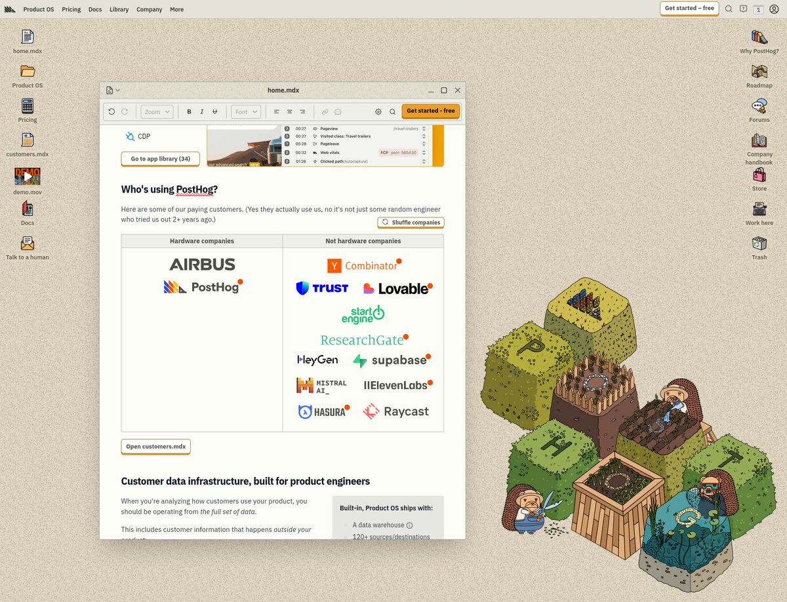Open the Zoom dropdown in editor toolbar
This screenshot has width=787, height=602.
pyautogui.click(x=157, y=112)
